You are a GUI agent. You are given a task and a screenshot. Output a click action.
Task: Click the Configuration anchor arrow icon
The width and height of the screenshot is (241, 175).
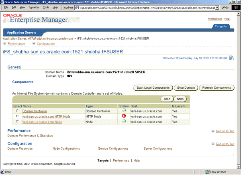[34, 44]
